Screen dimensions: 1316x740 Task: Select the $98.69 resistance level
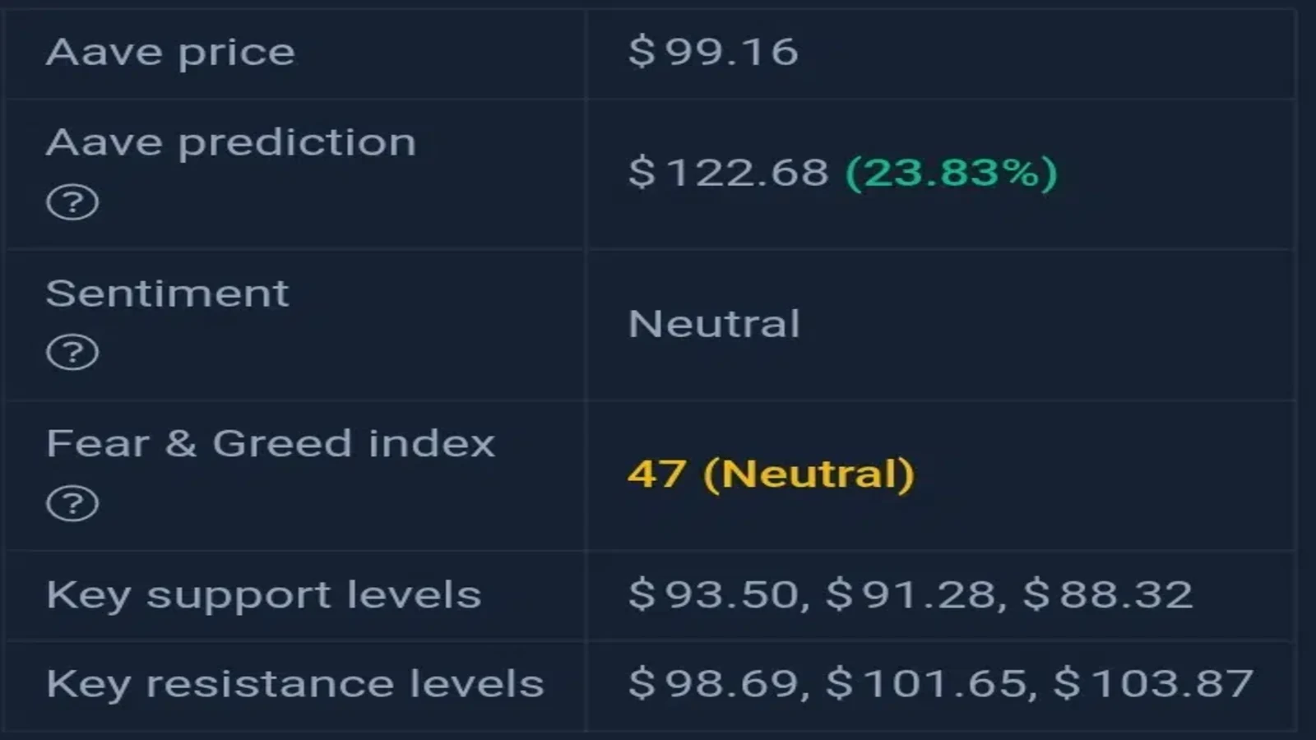(713, 683)
